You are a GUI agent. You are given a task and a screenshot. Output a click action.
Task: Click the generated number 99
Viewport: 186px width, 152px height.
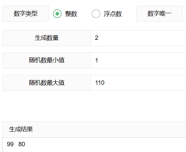(10, 144)
